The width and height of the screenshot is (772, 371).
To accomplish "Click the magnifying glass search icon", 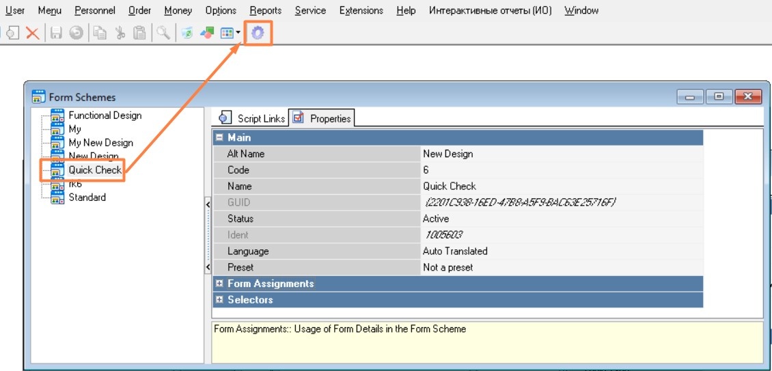I will tap(163, 33).
